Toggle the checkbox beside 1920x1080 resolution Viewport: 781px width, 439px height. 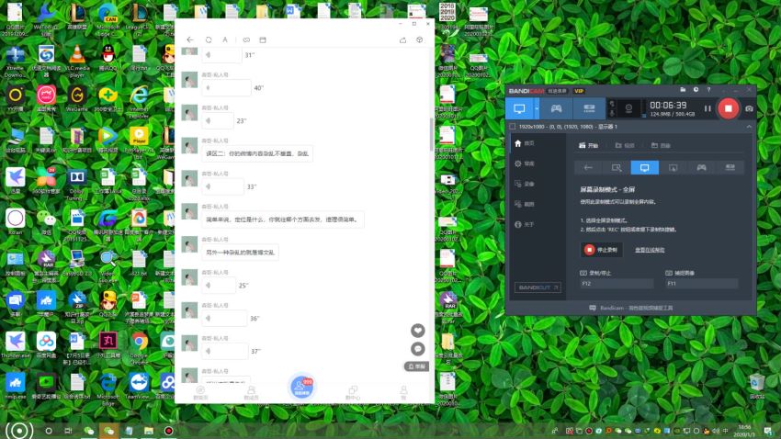pos(512,127)
